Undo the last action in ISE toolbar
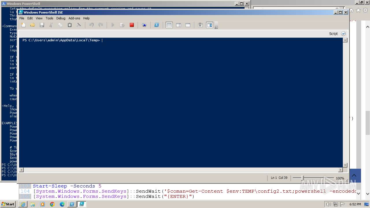Screen dimensions: 370x208 click(x=91, y=25)
